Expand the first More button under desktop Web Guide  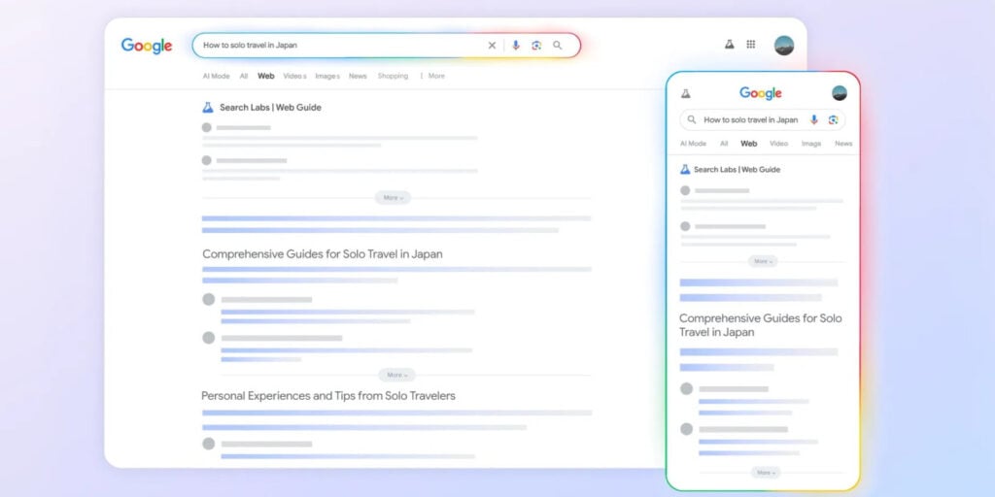point(393,198)
